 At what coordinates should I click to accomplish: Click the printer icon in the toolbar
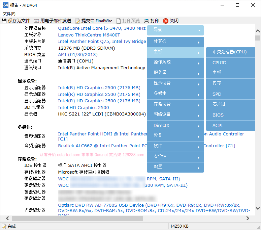coord(146,21)
